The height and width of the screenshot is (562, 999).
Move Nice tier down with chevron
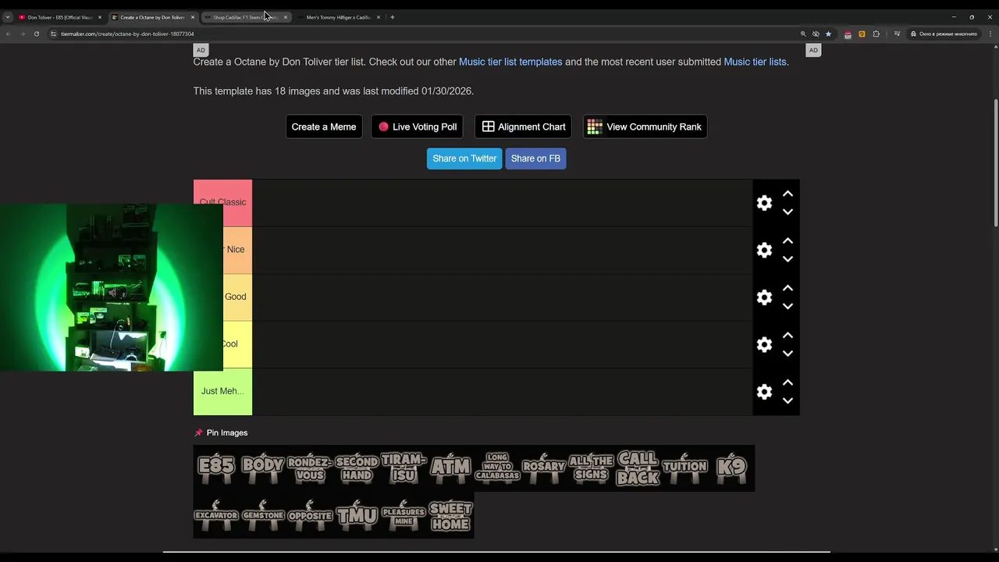click(787, 259)
